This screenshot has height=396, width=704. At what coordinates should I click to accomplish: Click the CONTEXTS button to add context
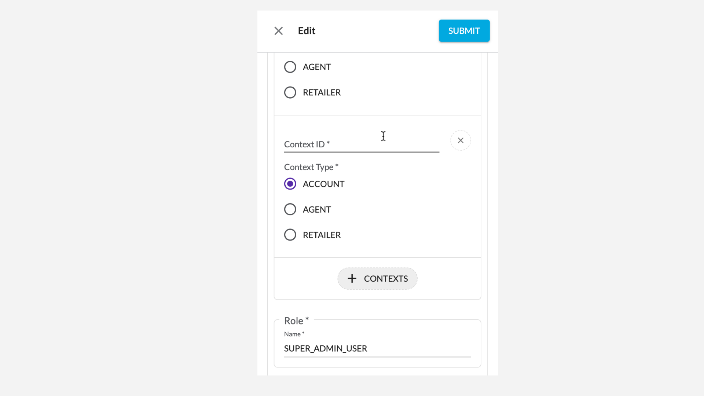(x=377, y=279)
